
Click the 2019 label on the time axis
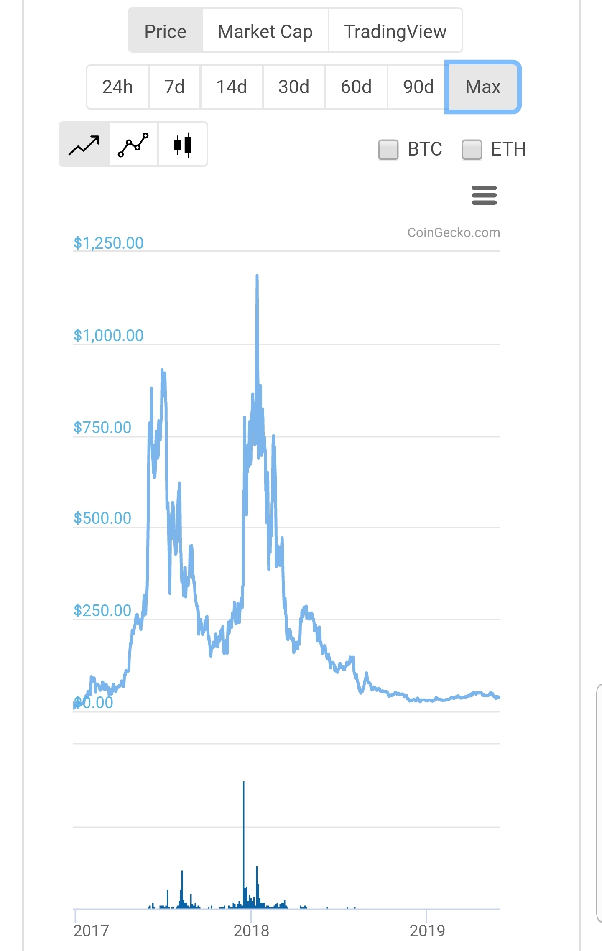pos(427,931)
